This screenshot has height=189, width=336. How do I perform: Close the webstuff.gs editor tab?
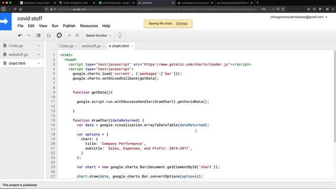(104, 46)
